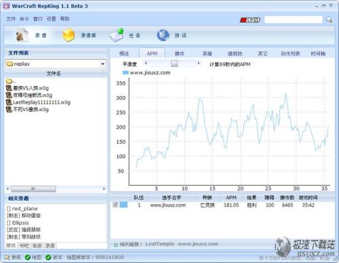Expand the replay folder dropdown
Viewport: 339px width, 263px height.
[x=103, y=64]
